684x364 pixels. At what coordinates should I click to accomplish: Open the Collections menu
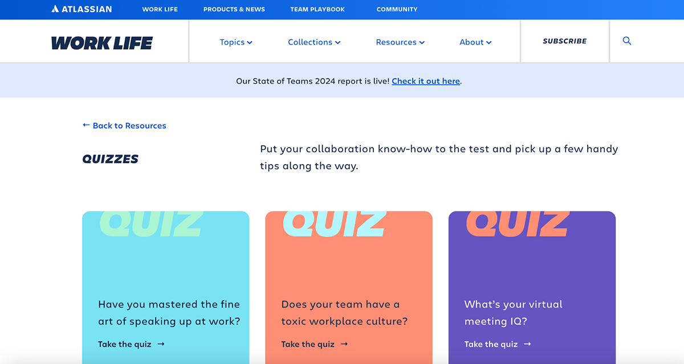click(x=314, y=42)
